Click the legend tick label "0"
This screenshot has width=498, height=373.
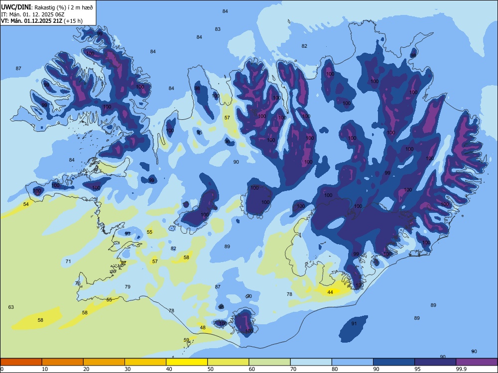pyautogui.click(x=2, y=369)
